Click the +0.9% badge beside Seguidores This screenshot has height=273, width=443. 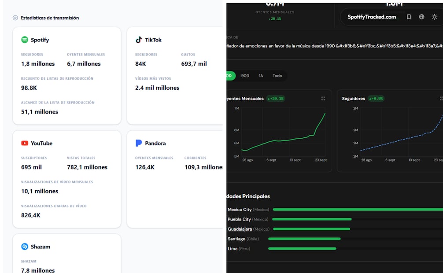coord(376,99)
